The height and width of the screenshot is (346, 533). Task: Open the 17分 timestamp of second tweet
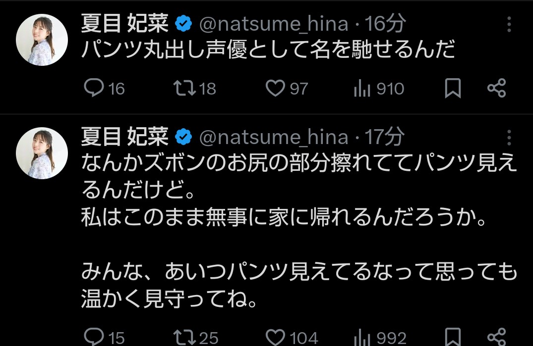tap(385, 137)
